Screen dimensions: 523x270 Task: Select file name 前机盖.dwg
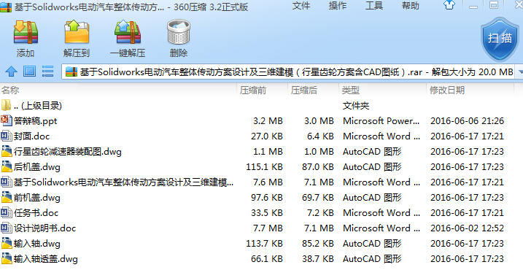pos(37,198)
